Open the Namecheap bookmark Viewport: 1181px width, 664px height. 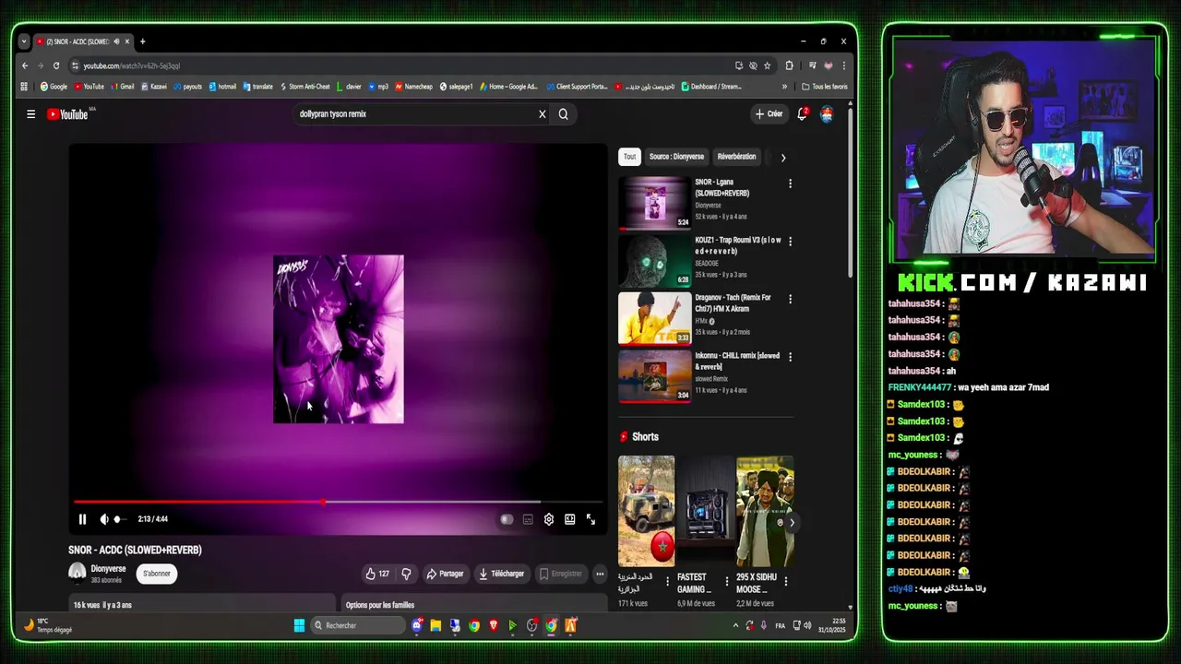(x=413, y=87)
